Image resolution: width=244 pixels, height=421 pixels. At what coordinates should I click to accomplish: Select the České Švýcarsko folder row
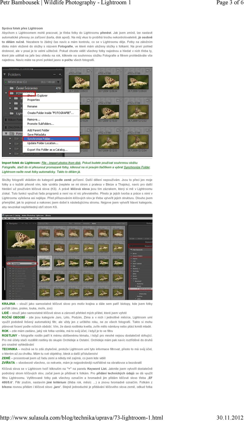(x=33, y=88)
